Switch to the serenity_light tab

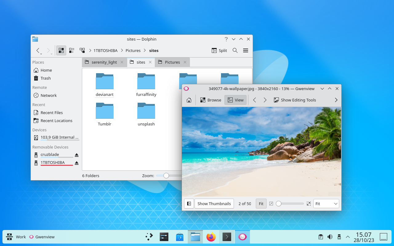[x=104, y=62]
